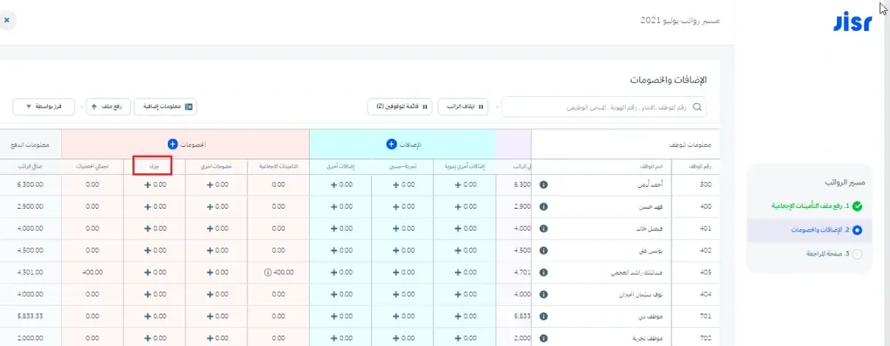
Task: Open info icon for employee يونس علي
Action: click(543, 251)
